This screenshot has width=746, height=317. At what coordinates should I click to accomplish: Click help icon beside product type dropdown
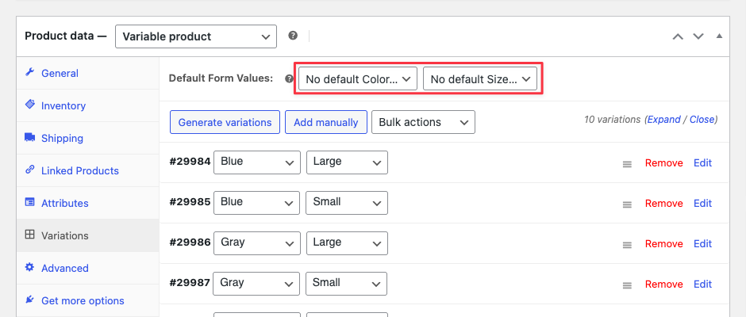pos(293,36)
